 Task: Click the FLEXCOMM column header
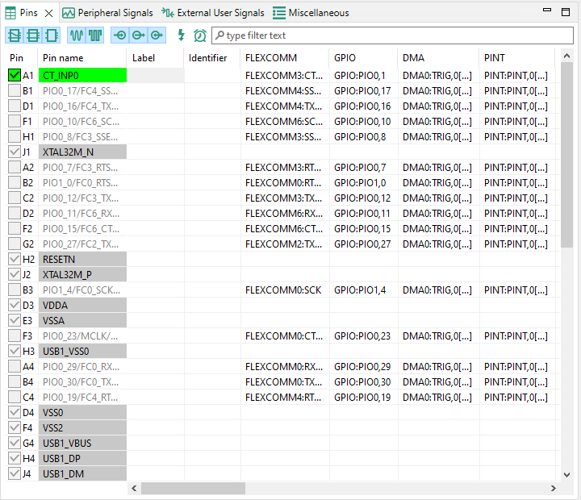[x=285, y=58]
